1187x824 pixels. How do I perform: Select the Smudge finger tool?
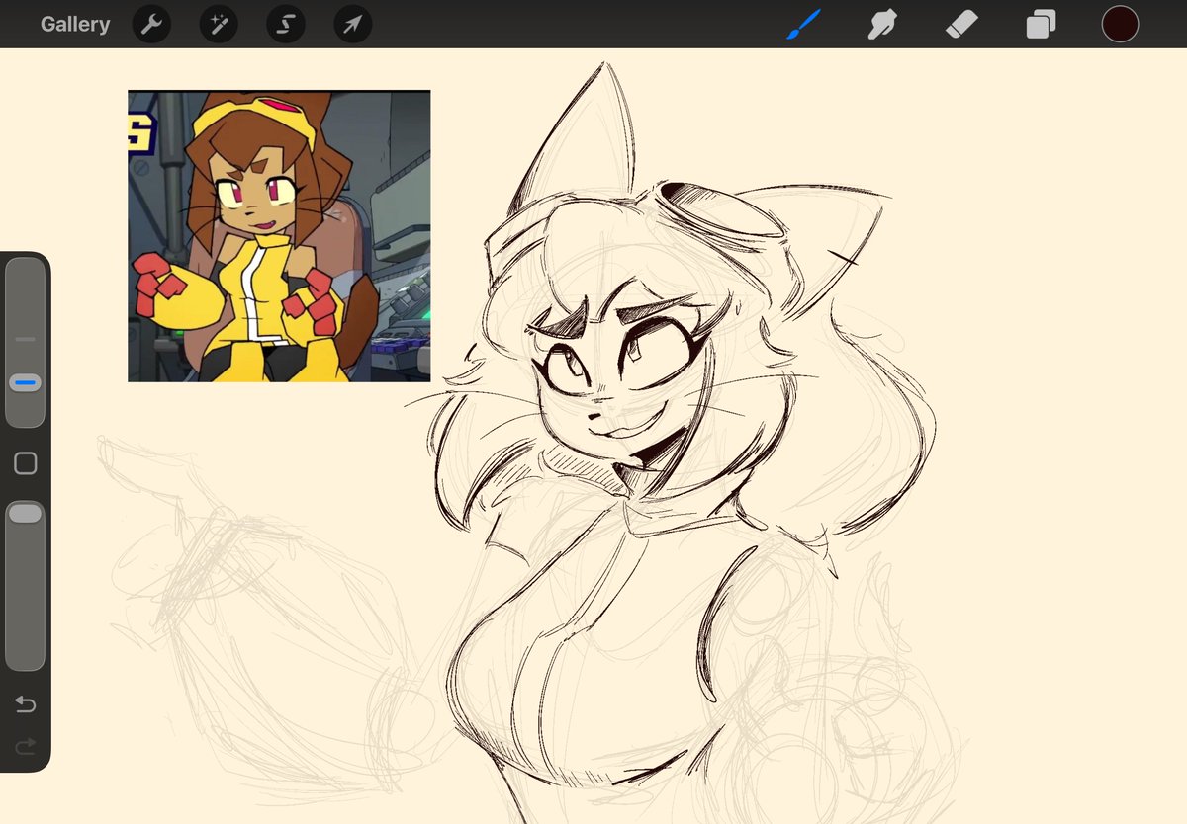click(882, 24)
